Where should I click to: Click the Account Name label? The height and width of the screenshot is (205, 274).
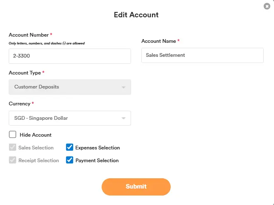point(159,41)
